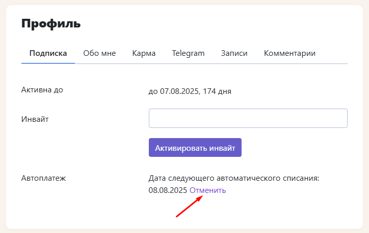Click the red arrow annotation
The image size is (369, 233).
(x=190, y=206)
